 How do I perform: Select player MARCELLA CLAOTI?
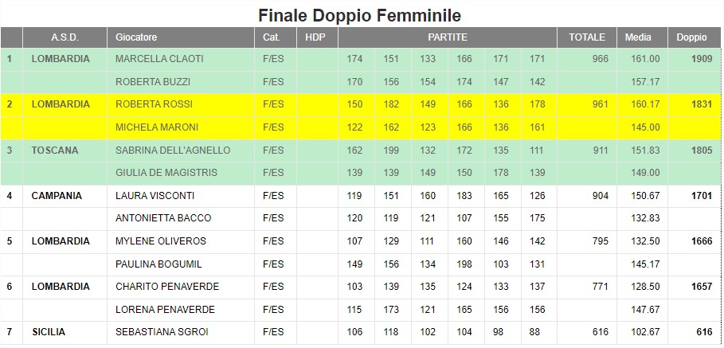[x=159, y=59]
